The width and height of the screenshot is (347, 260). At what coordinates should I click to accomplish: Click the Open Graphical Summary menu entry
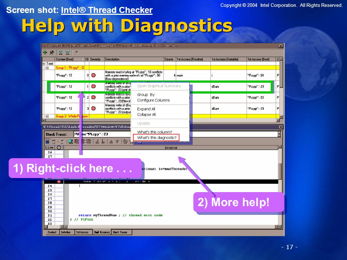point(159,86)
